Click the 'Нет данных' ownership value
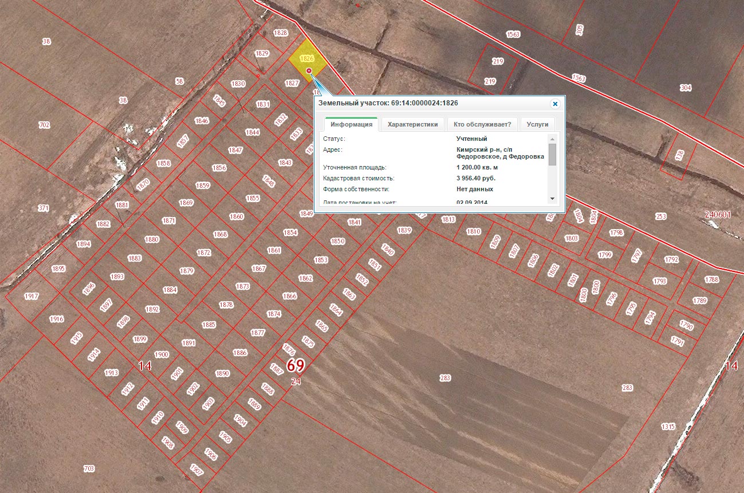The height and width of the screenshot is (493, 744). (x=475, y=189)
